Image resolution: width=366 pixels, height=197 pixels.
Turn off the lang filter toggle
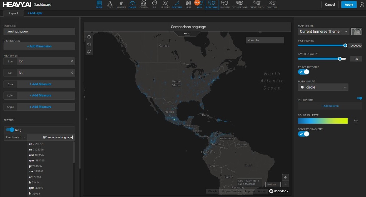pyautogui.click(x=10, y=130)
